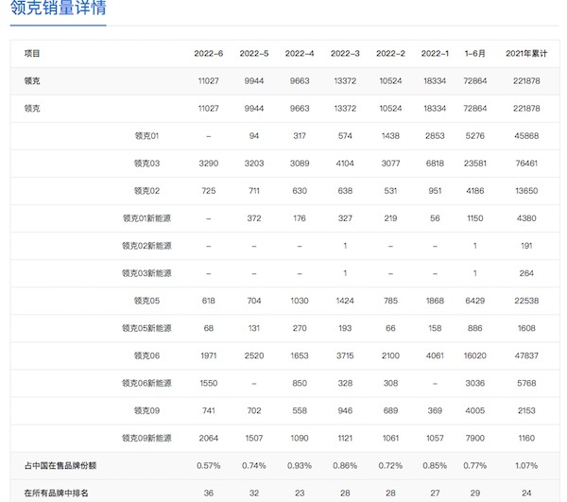Click 领克06 2022-3 value 3715
Viewport: 567px width, 502px height.
(345, 355)
